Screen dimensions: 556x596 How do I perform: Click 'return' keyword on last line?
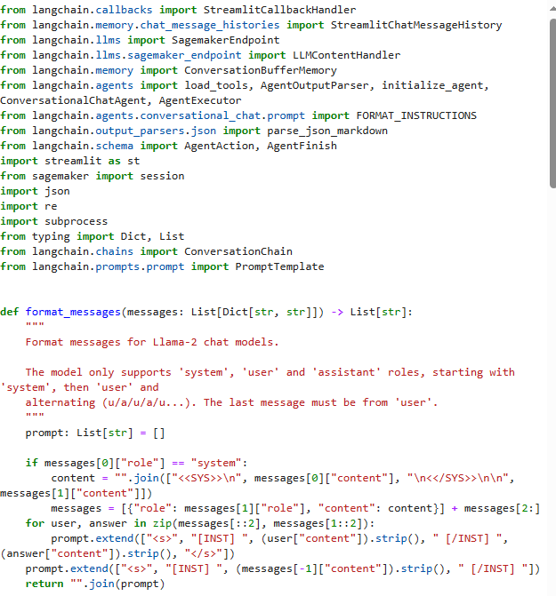coord(44,584)
